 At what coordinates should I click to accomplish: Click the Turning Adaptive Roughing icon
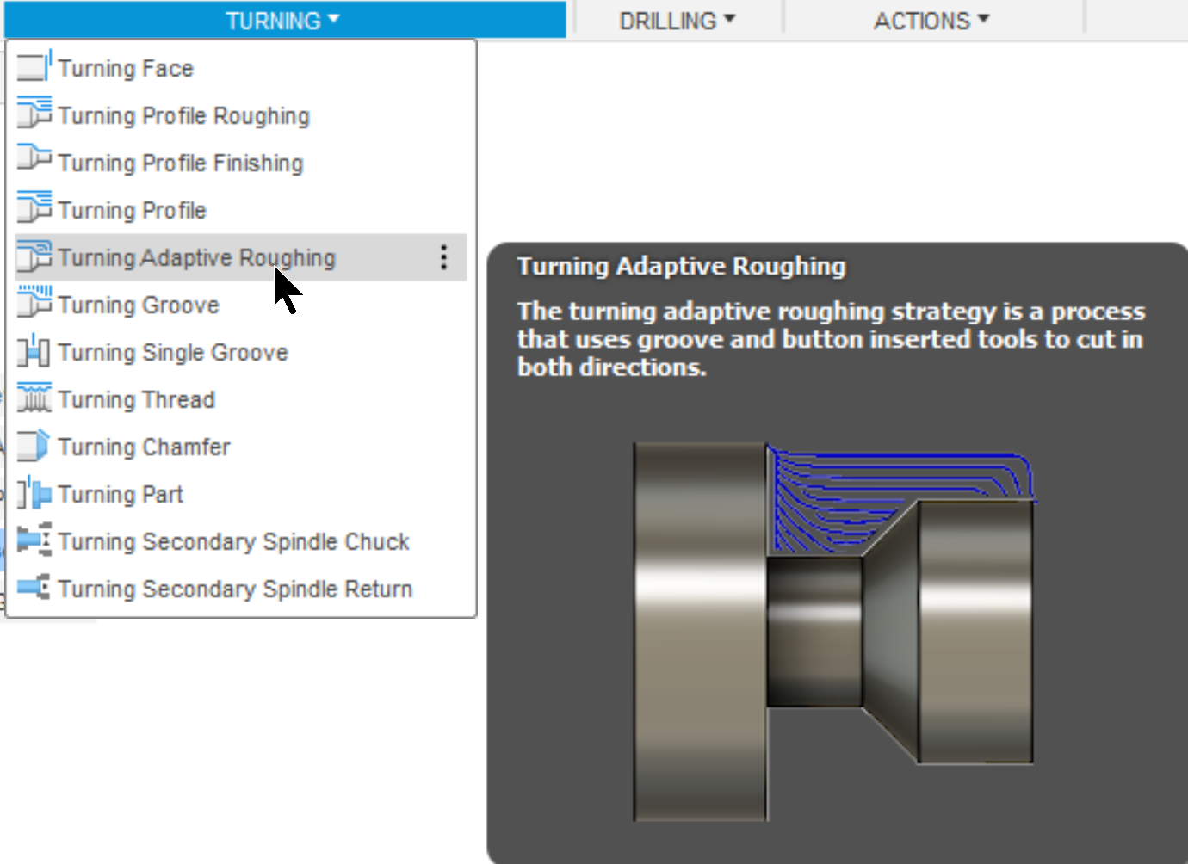tap(34, 256)
